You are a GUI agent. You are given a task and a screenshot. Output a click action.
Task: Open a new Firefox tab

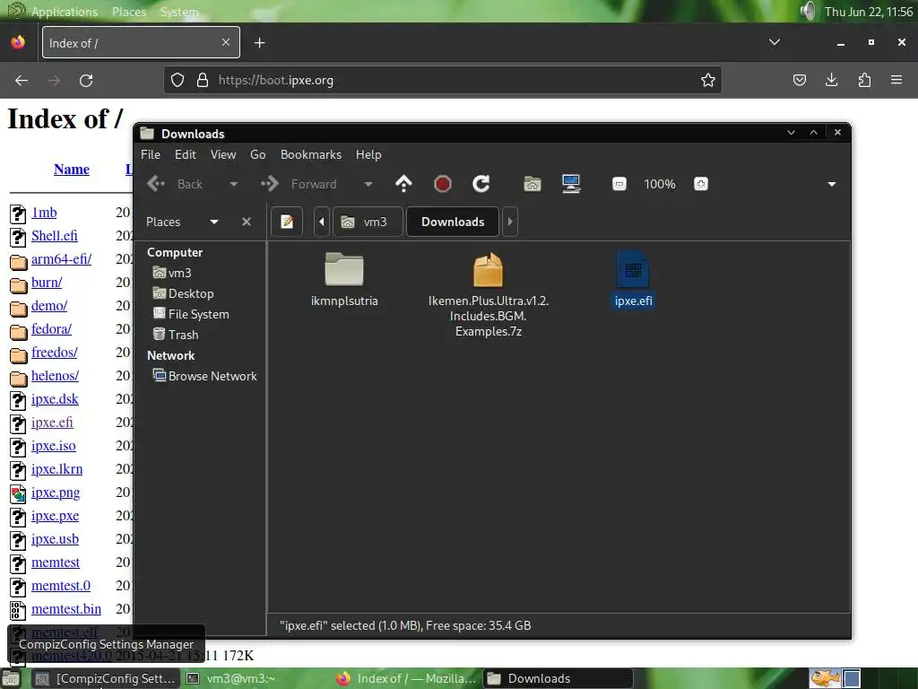click(259, 43)
